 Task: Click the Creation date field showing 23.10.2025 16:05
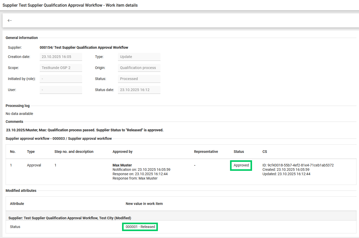point(61,56)
